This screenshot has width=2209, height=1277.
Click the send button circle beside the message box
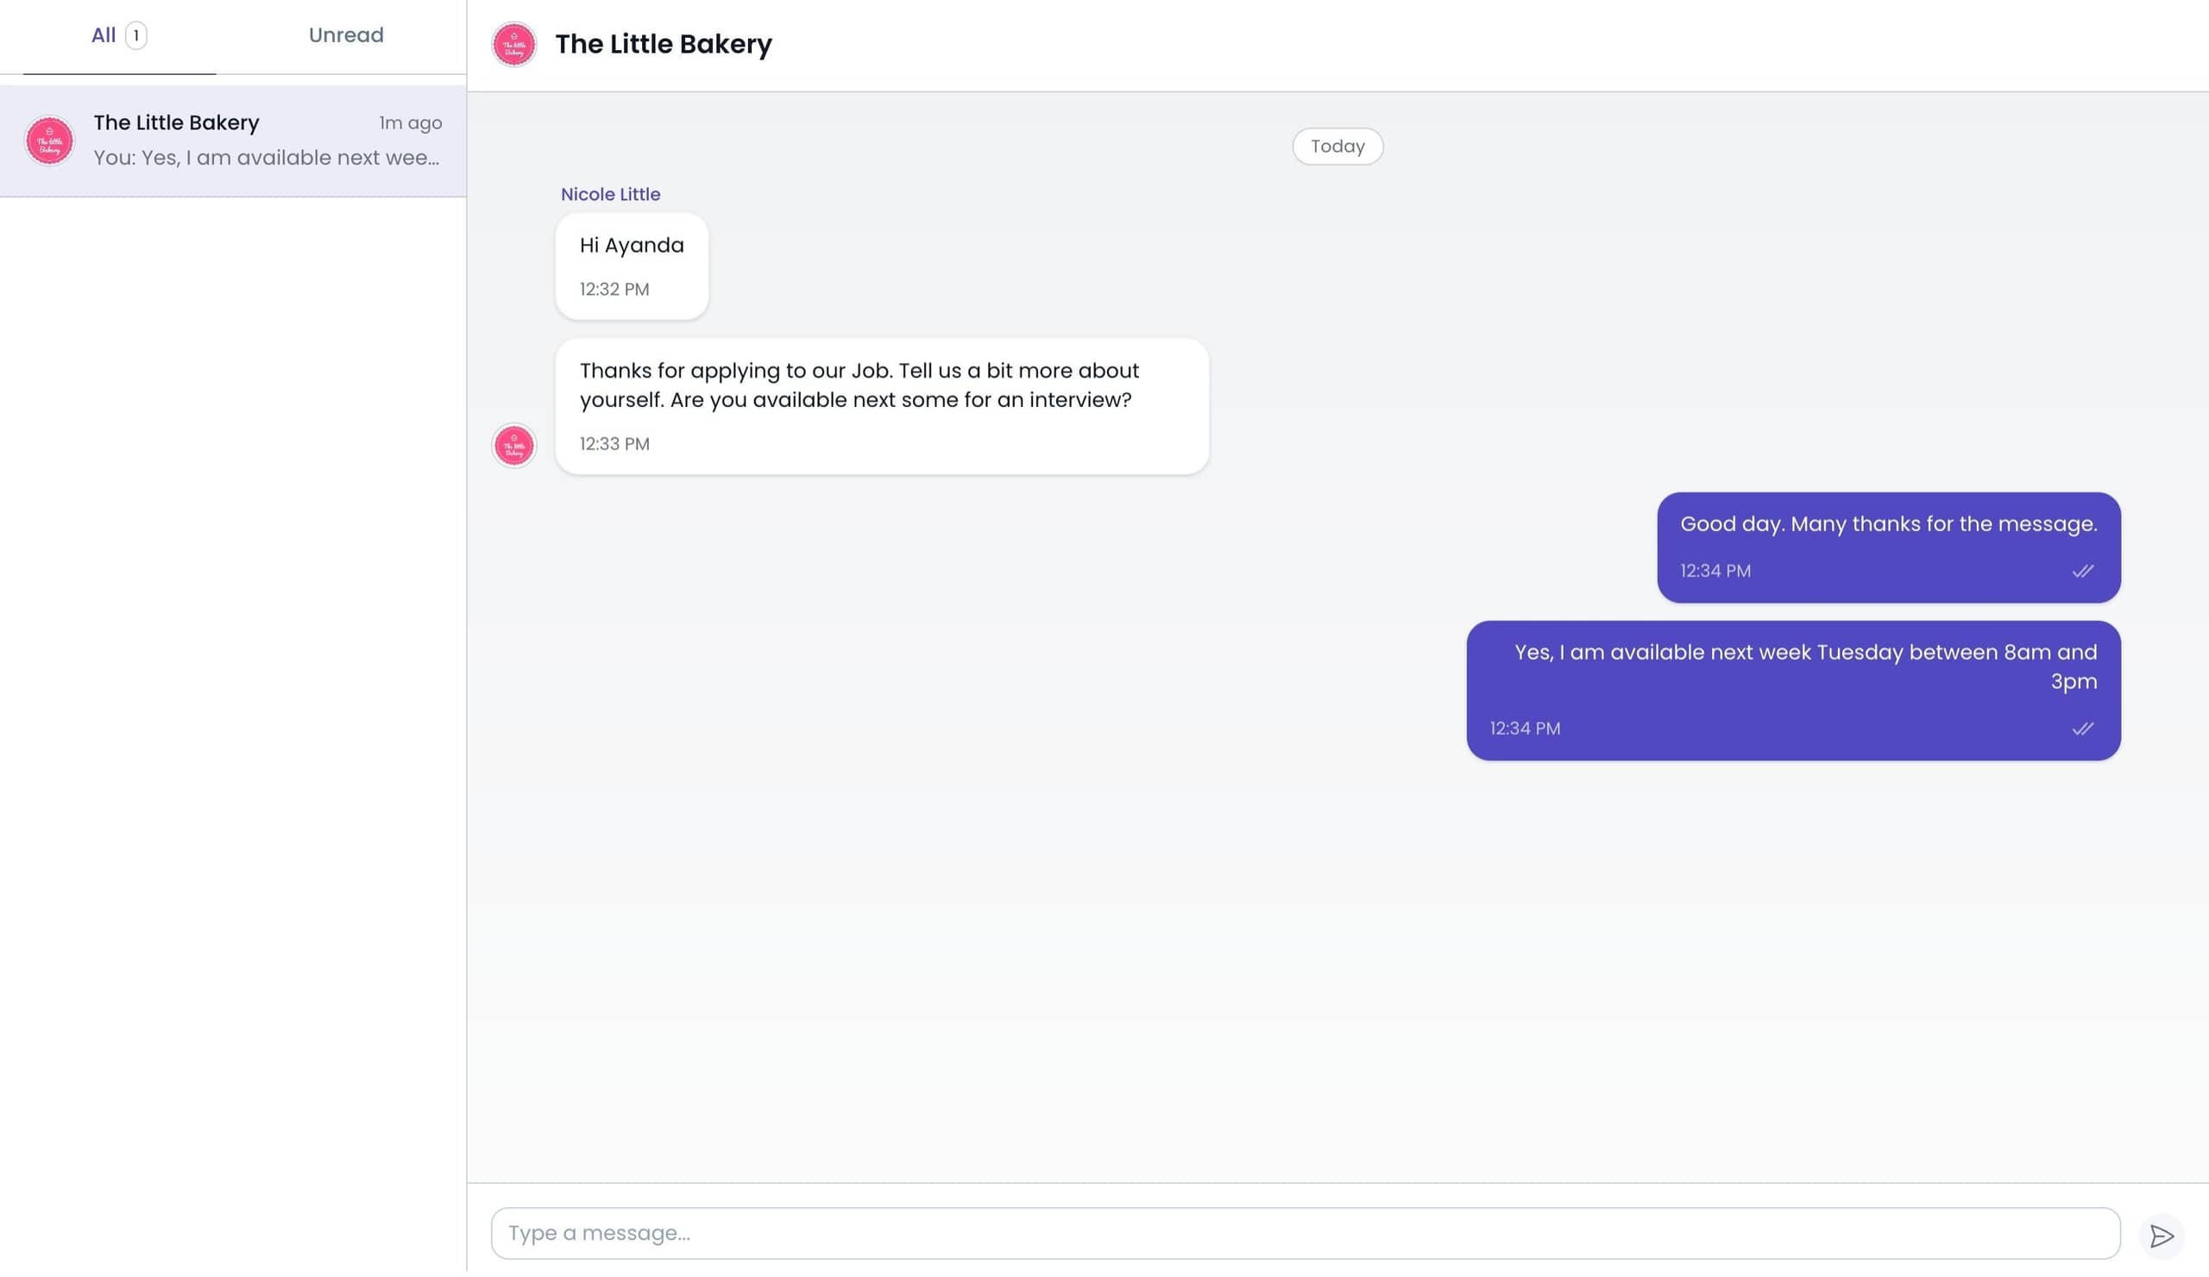point(2162,1233)
